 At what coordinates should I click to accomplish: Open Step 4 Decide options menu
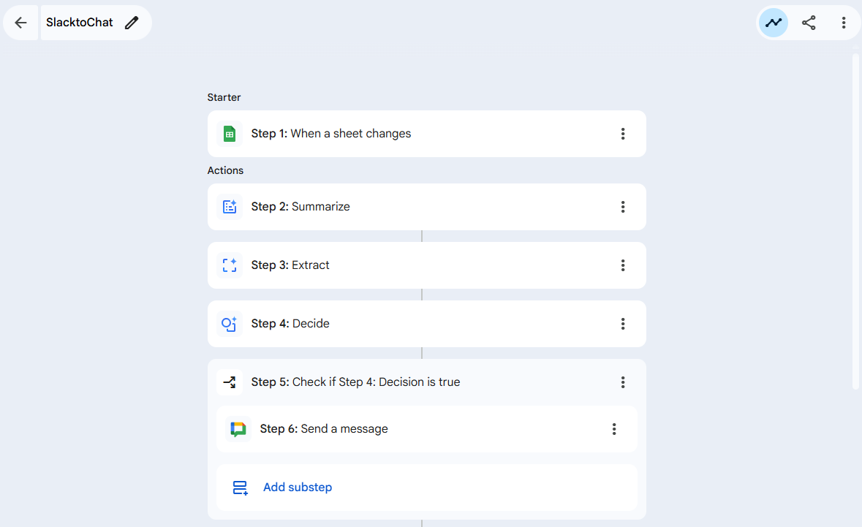click(623, 324)
